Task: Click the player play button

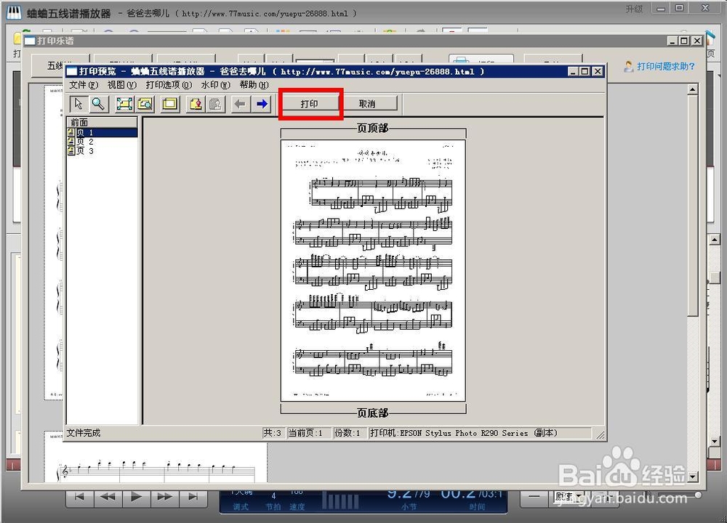Action: (136, 497)
